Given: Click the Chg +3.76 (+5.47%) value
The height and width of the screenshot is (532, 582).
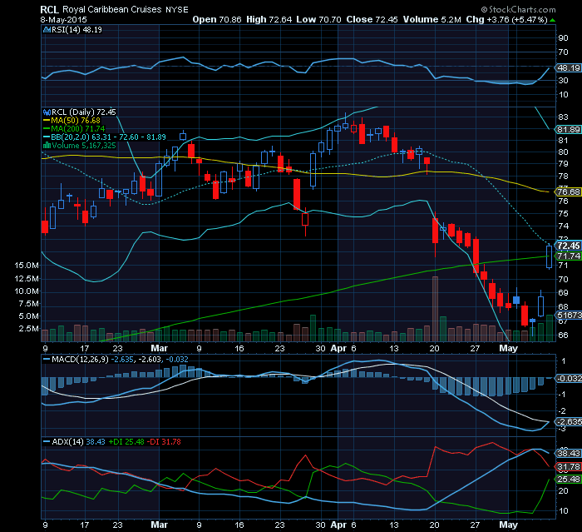Looking at the screenshot, I should coord(506,19).
